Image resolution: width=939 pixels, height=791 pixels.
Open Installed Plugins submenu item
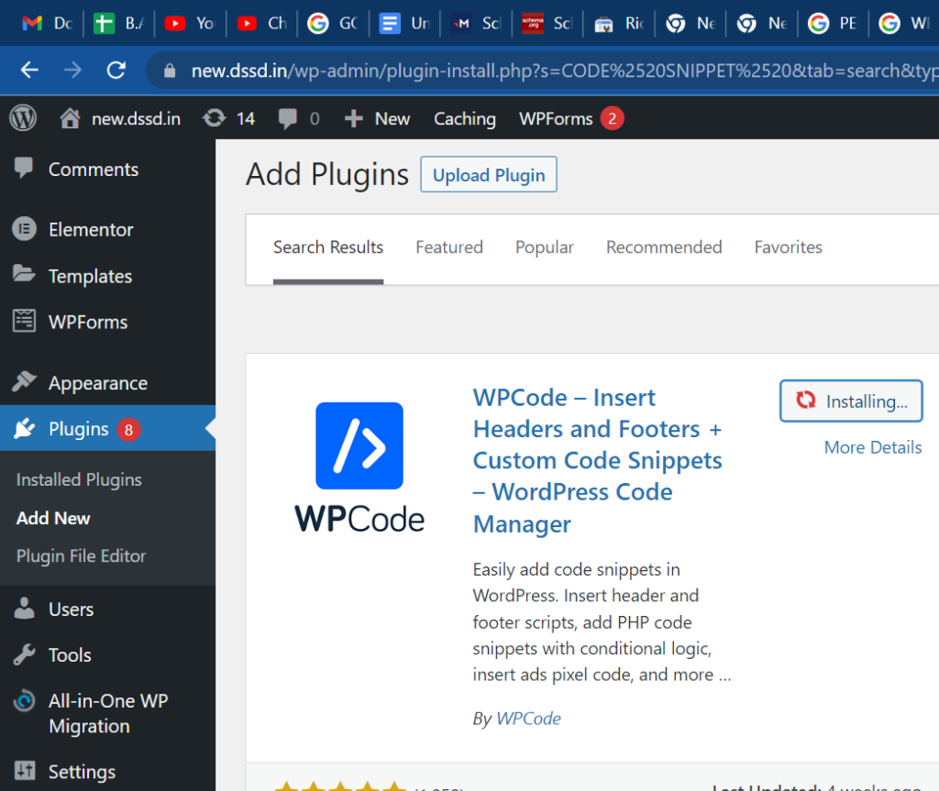click(79, 479)
